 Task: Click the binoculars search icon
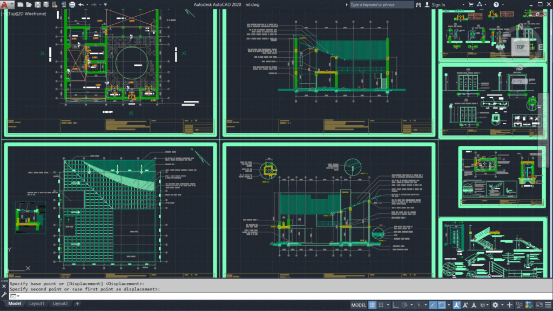pos(419,4)
